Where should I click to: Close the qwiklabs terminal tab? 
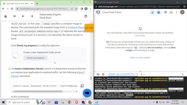click(137, 74)
